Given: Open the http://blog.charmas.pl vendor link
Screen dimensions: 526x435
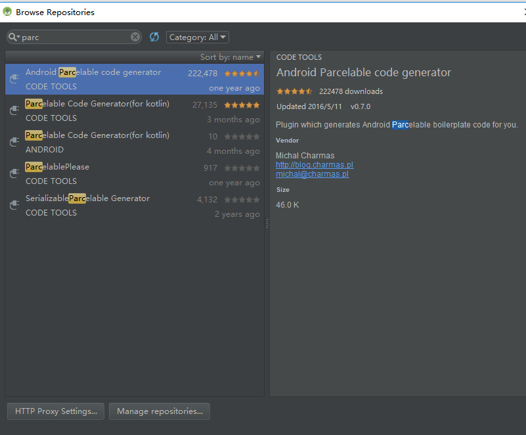Looking at the screenshot, I should tap(315, 165).
